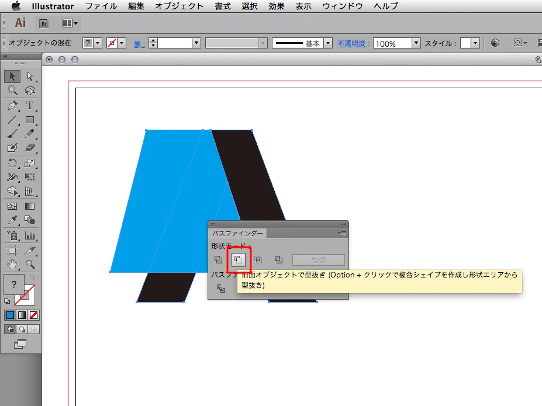Select the Blend tool

[30, 220]
